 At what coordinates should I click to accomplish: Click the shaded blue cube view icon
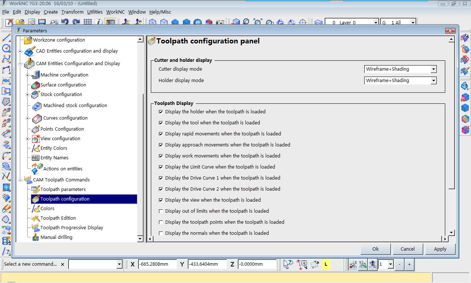175,22
